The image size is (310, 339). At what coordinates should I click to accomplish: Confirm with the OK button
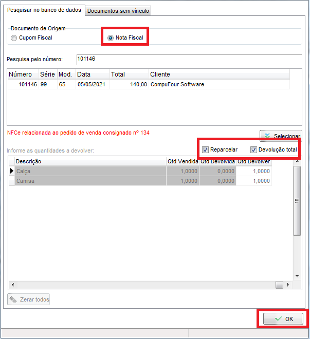coord(283,319)
